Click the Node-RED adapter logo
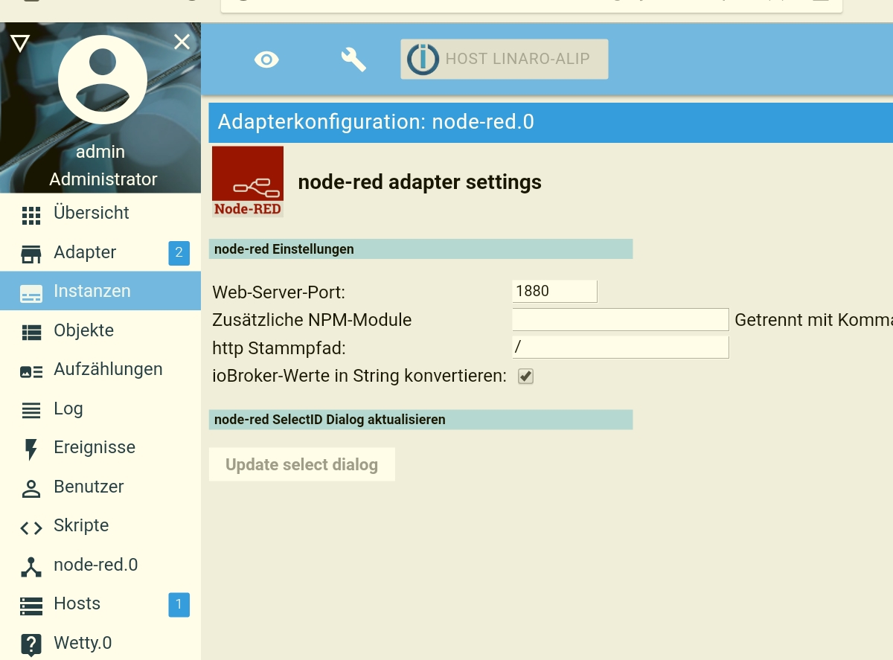 (248, 182)
